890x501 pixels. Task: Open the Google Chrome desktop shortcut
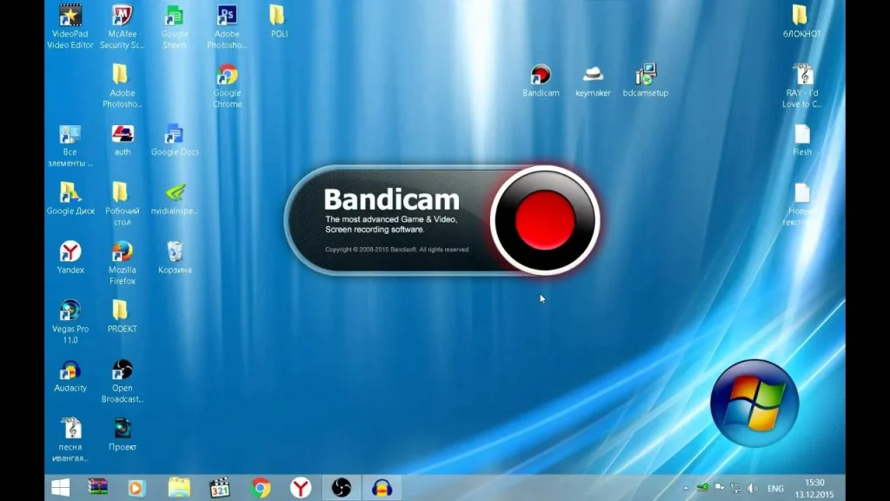[x=227, y=85]
